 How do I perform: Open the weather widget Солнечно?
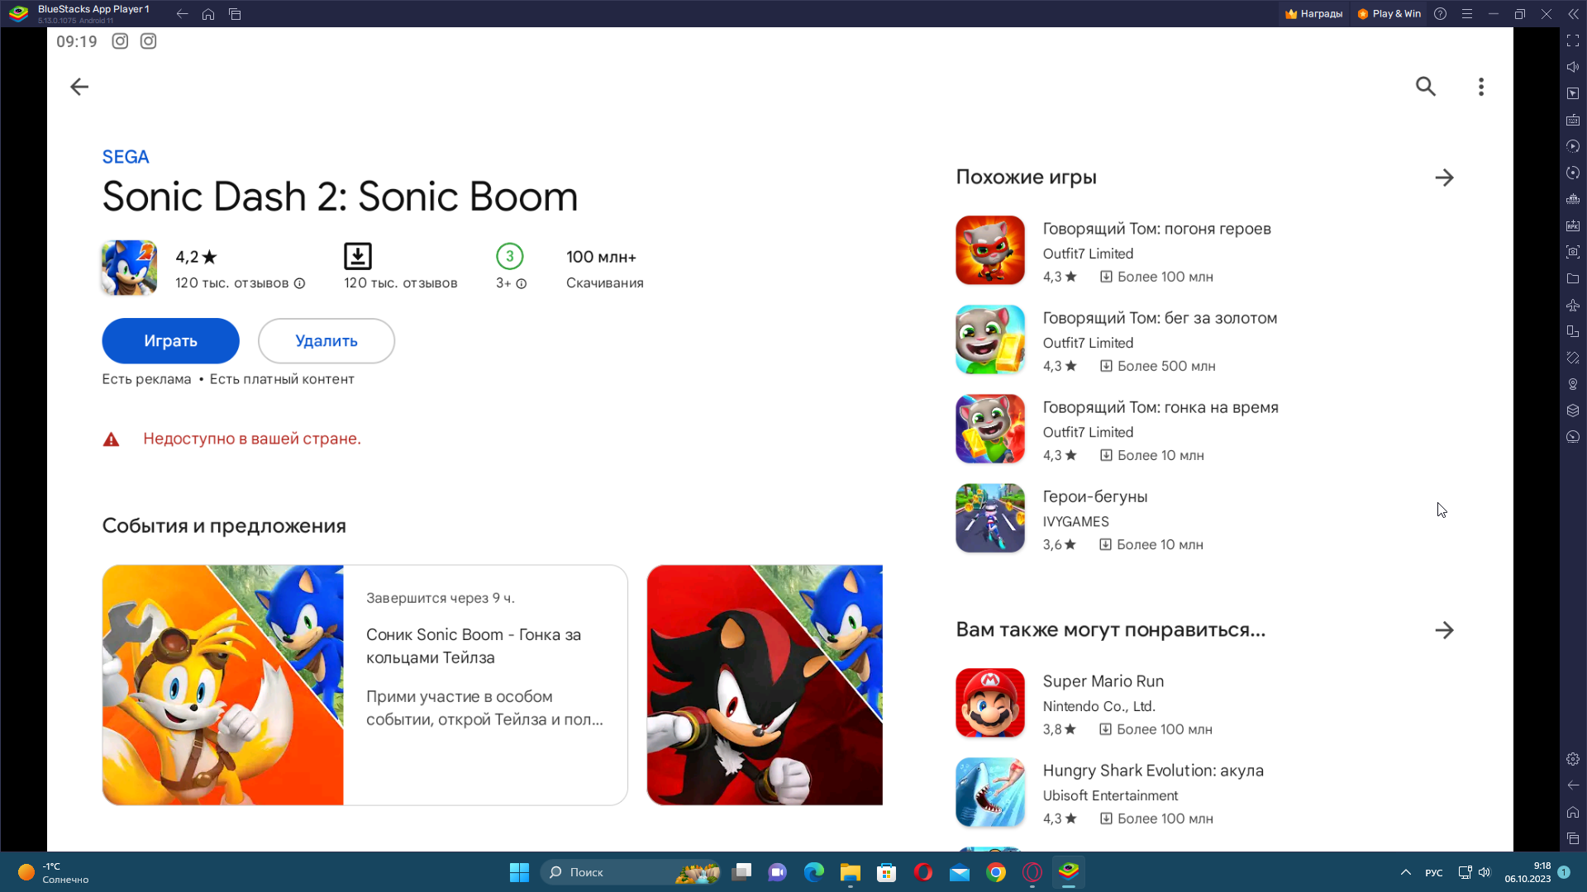click(x=55, y=873)
